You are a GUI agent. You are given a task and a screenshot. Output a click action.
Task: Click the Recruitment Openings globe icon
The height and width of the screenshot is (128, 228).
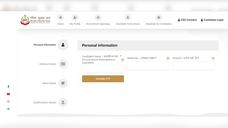pos(98,18)
